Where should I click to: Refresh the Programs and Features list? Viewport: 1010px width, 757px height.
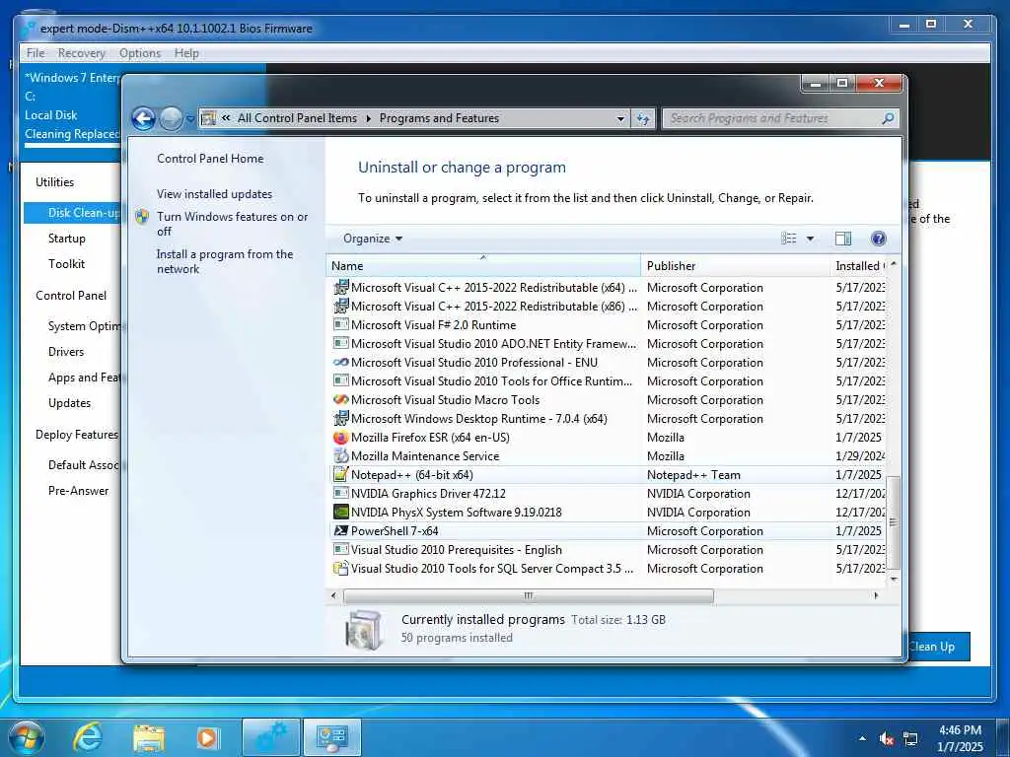click(643, 118)
